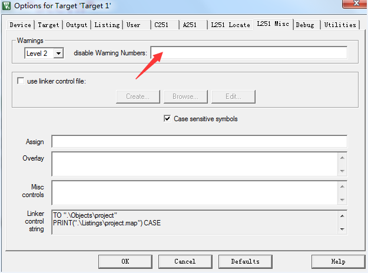368x273 pixels.
Task: Open the Target tab
Action: tap(49, 25)
